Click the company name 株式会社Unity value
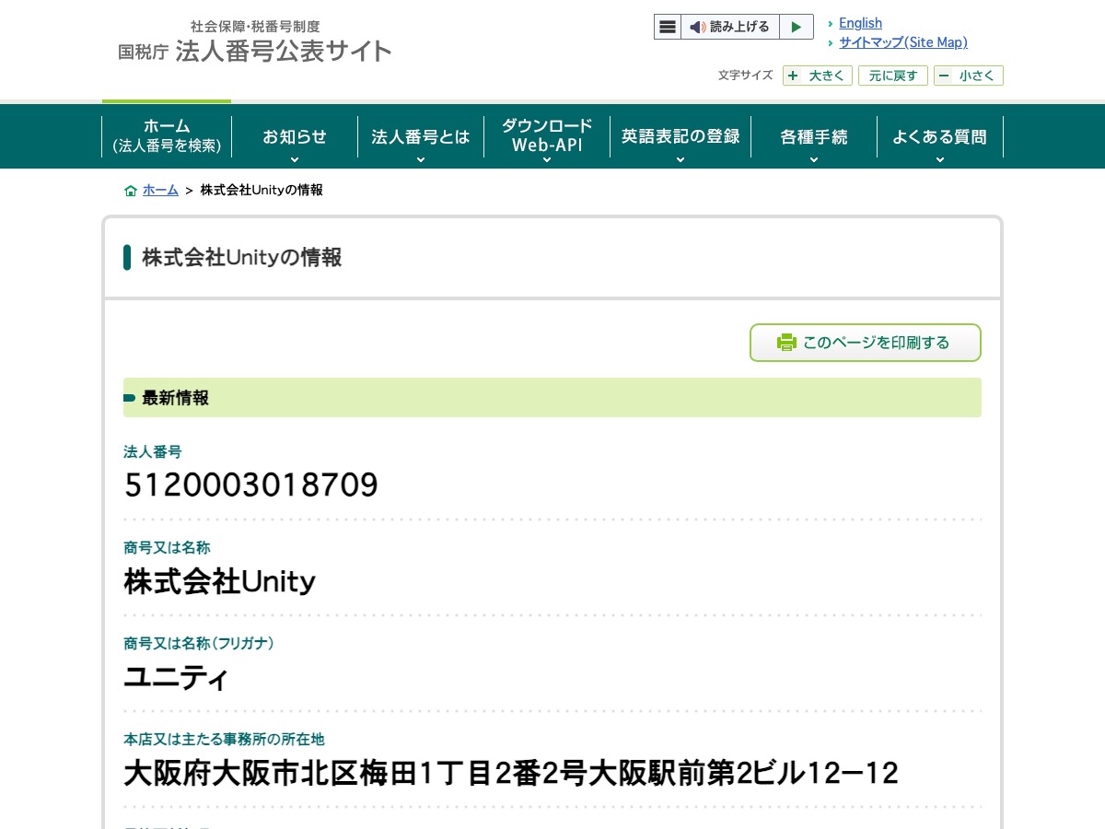 [x=220, y=581]
